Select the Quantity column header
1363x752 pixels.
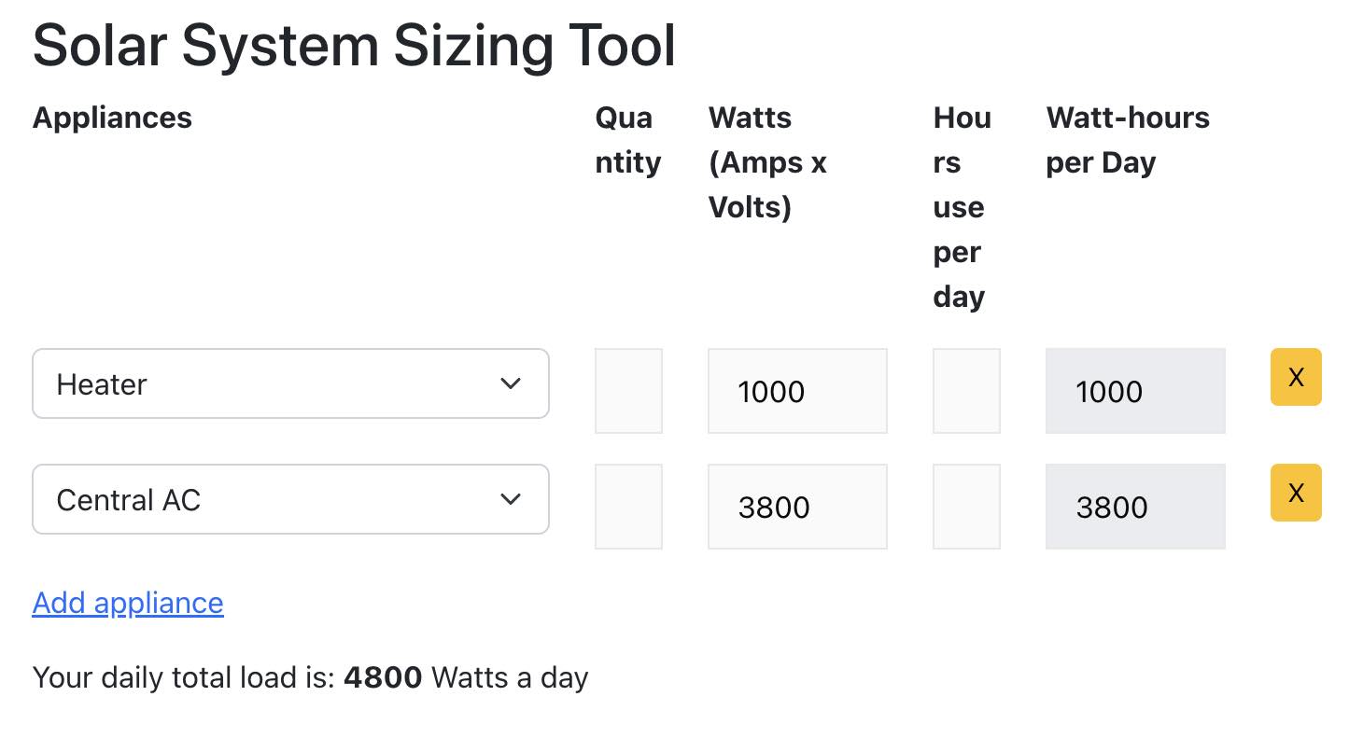pyautogui.click(x=627, y=140)
